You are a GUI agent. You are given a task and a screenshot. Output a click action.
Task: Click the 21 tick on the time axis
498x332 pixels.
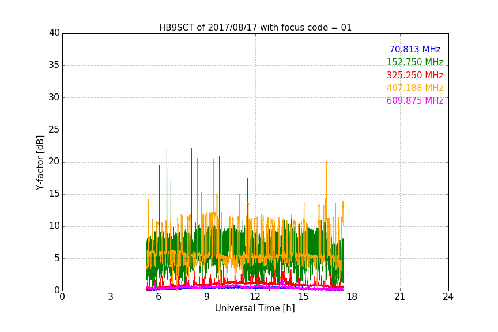400,297
